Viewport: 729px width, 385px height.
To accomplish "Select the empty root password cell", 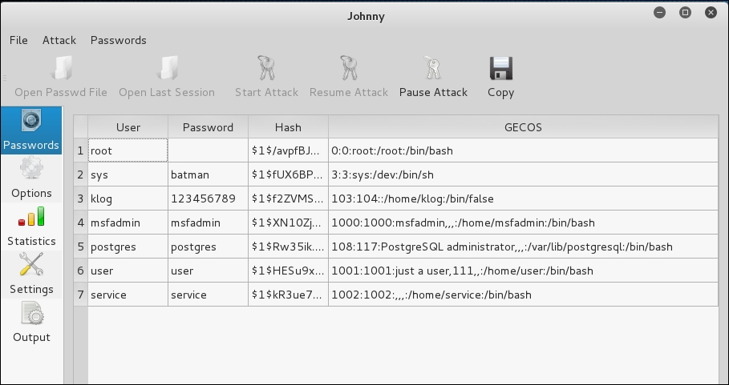I will pyautogui.click(x=208, y=150).
